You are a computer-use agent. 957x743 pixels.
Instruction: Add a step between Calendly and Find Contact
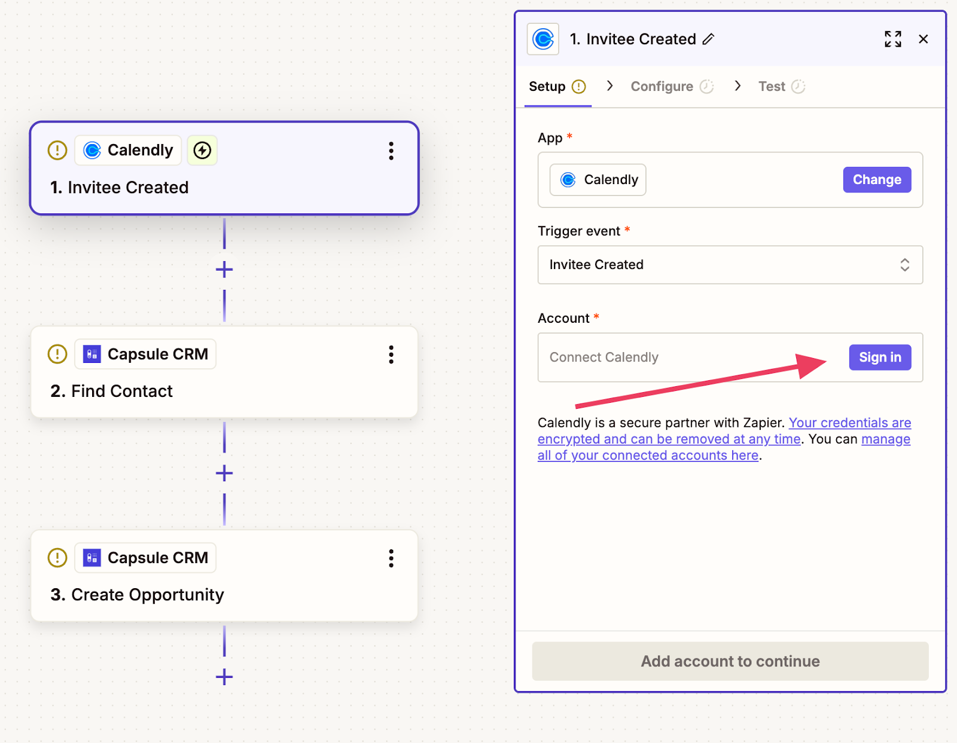point(224,270)
